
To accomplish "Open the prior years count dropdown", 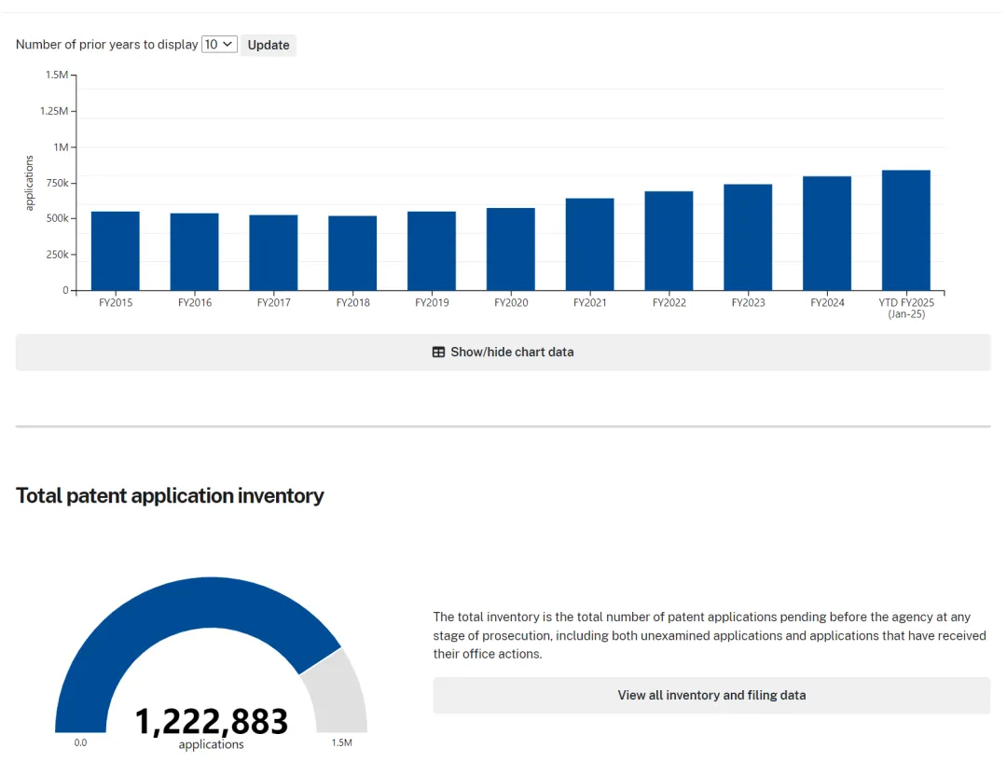I will (219, 45).
